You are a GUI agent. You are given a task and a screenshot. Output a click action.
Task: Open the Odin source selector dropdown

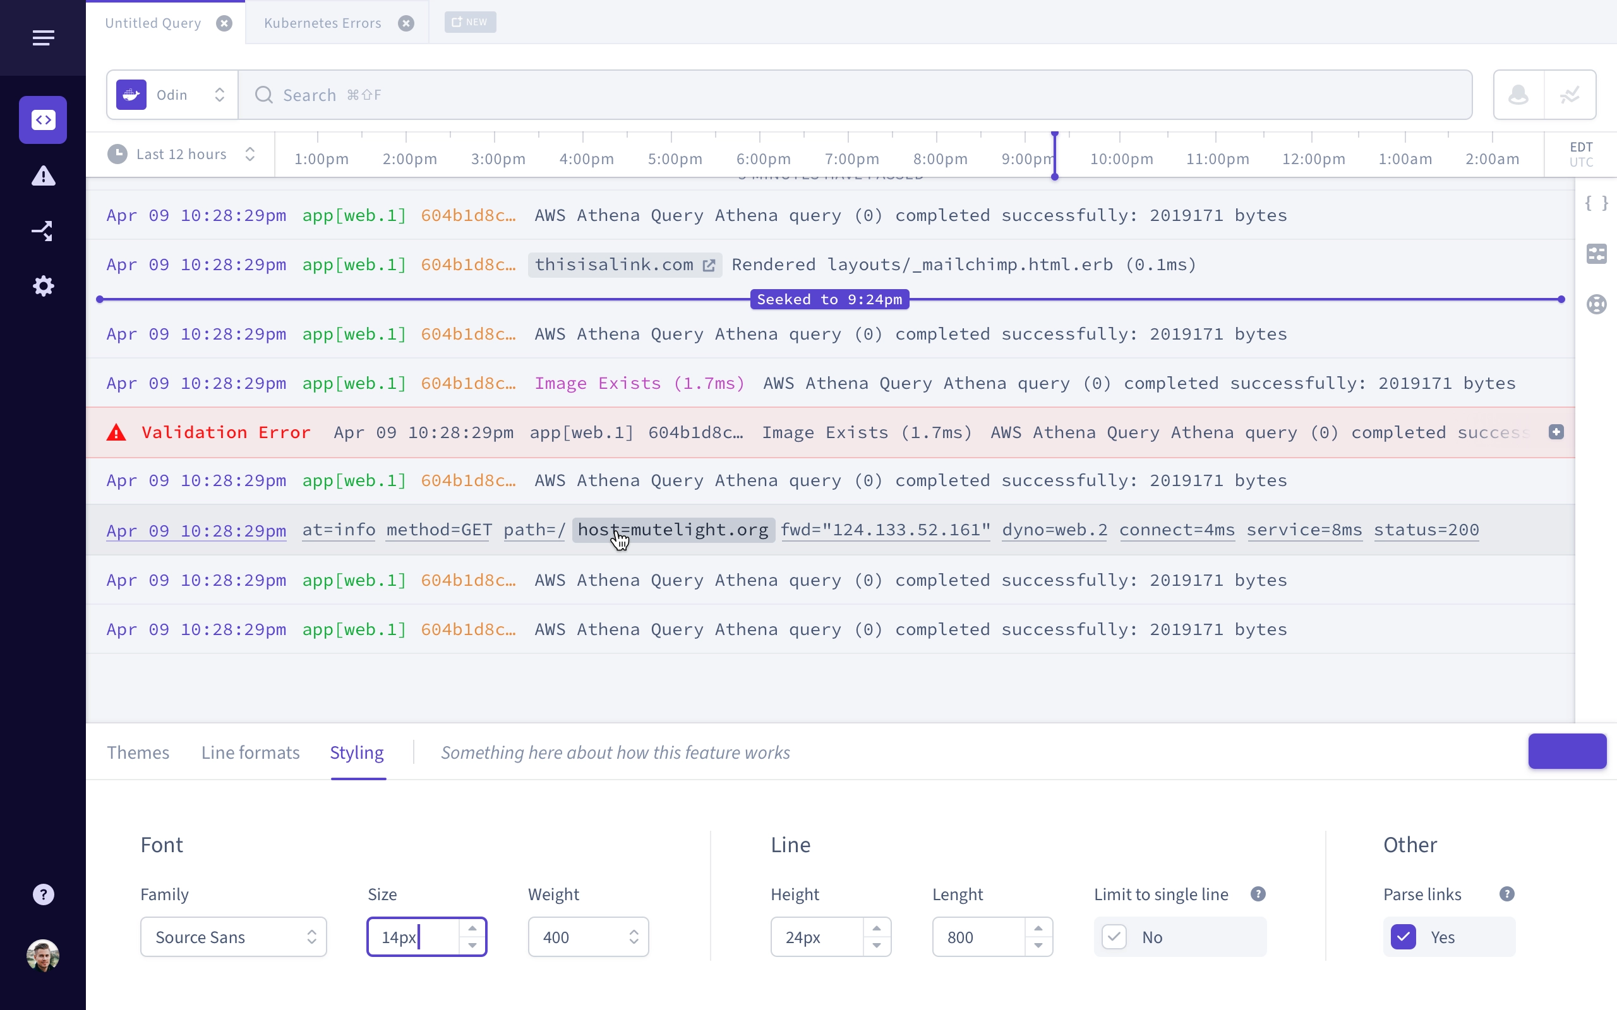tap(172, 95)
